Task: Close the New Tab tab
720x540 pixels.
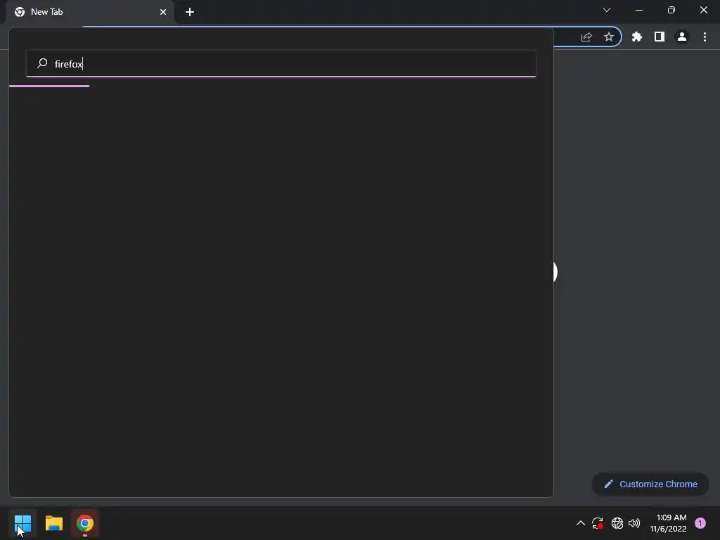Action: (x=163, y=12)
